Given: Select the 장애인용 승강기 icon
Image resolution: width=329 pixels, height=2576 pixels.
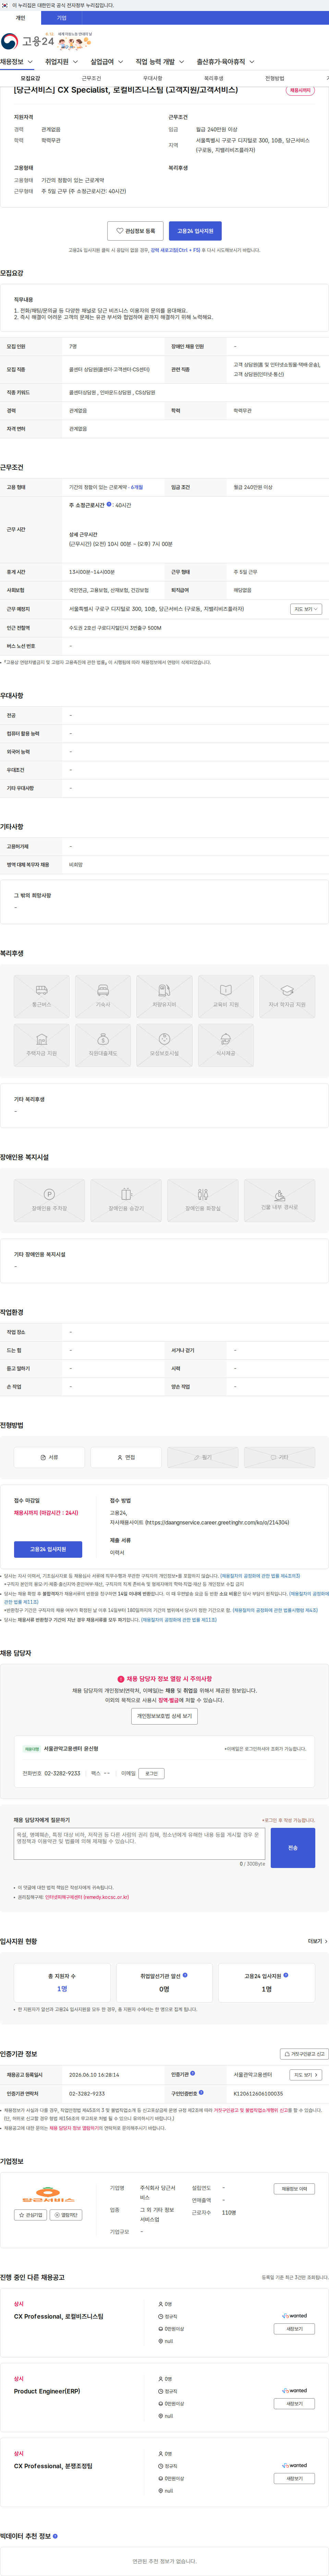Looking at the screenshot, I should (x=126, y=1200).
